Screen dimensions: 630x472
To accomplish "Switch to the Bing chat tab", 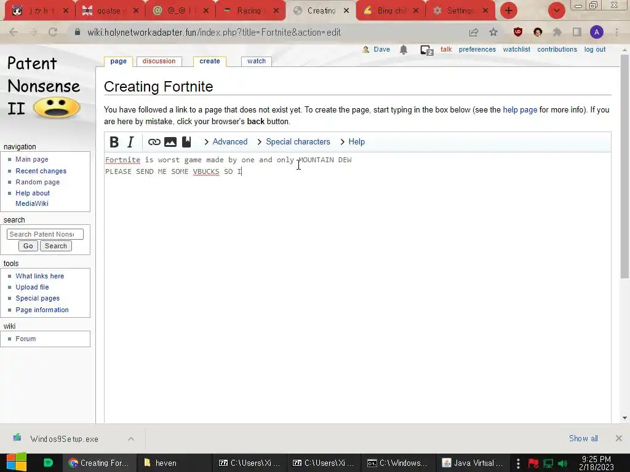I will pos(391,11).
